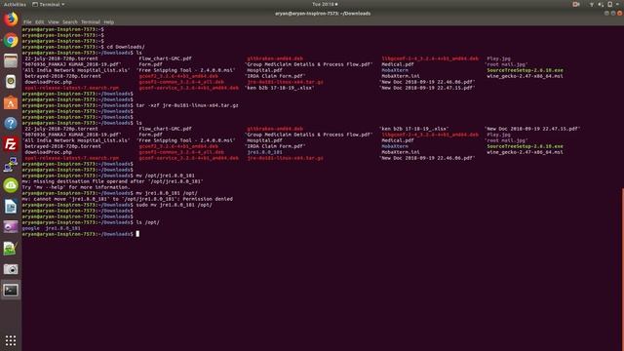Open the Files manager dock icon

coord(11,60)
